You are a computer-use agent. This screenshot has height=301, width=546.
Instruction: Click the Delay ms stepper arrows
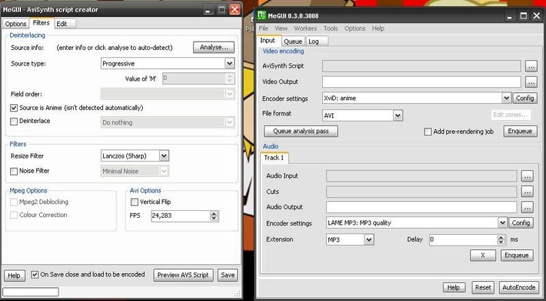tap(501, 240)
